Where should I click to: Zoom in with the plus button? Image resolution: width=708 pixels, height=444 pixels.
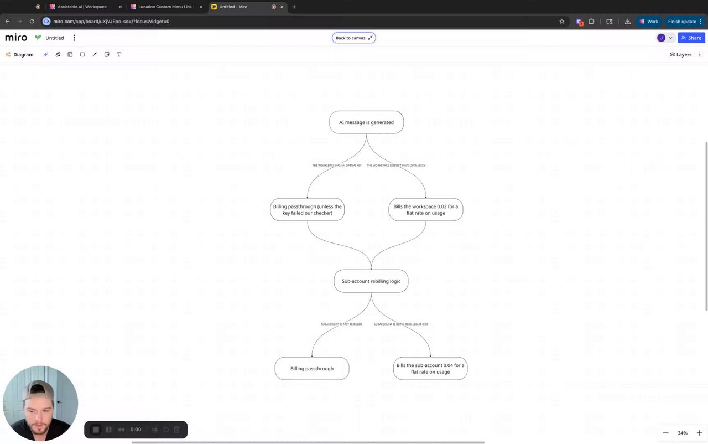point(699,433)
